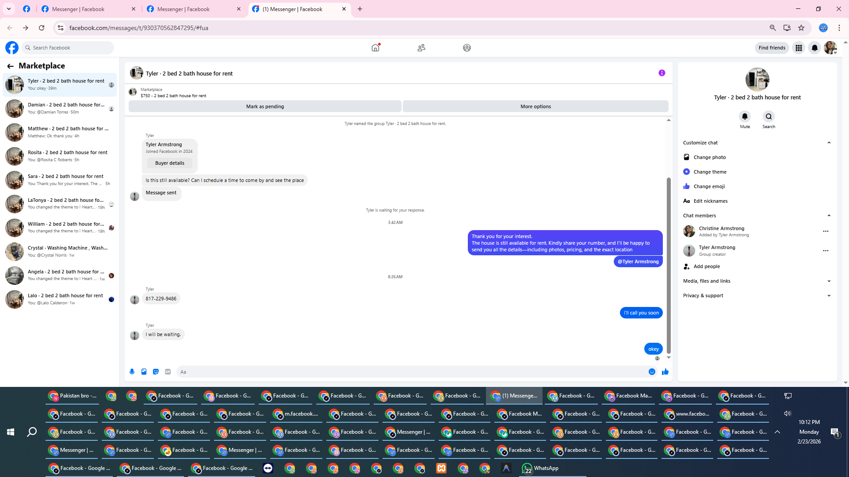This screenshot has width=849, height=477.
Task: Open the emoji picker in message box
Action: tap(652, 372)
